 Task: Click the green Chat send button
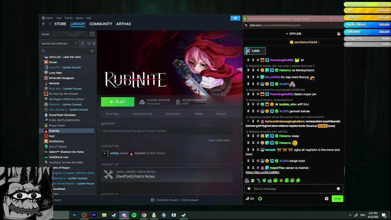coord(337,199)
